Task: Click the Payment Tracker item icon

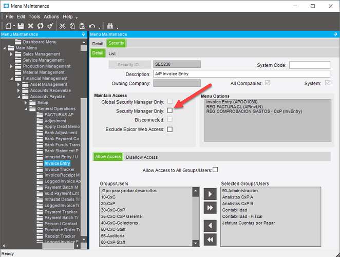Action: pos(40,212)
